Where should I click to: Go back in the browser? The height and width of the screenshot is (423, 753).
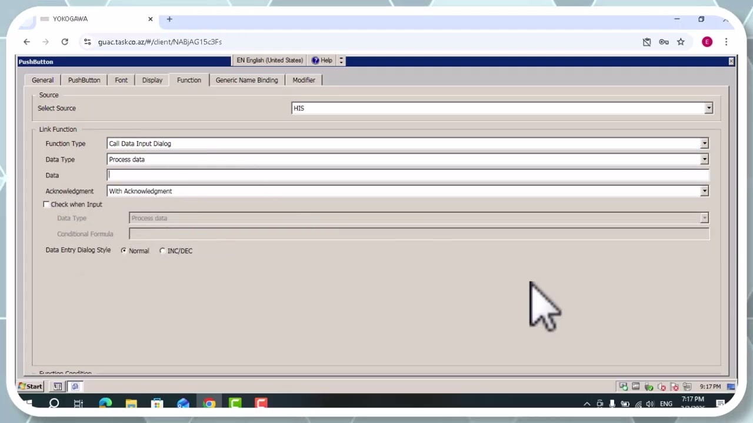click(26, 42)
